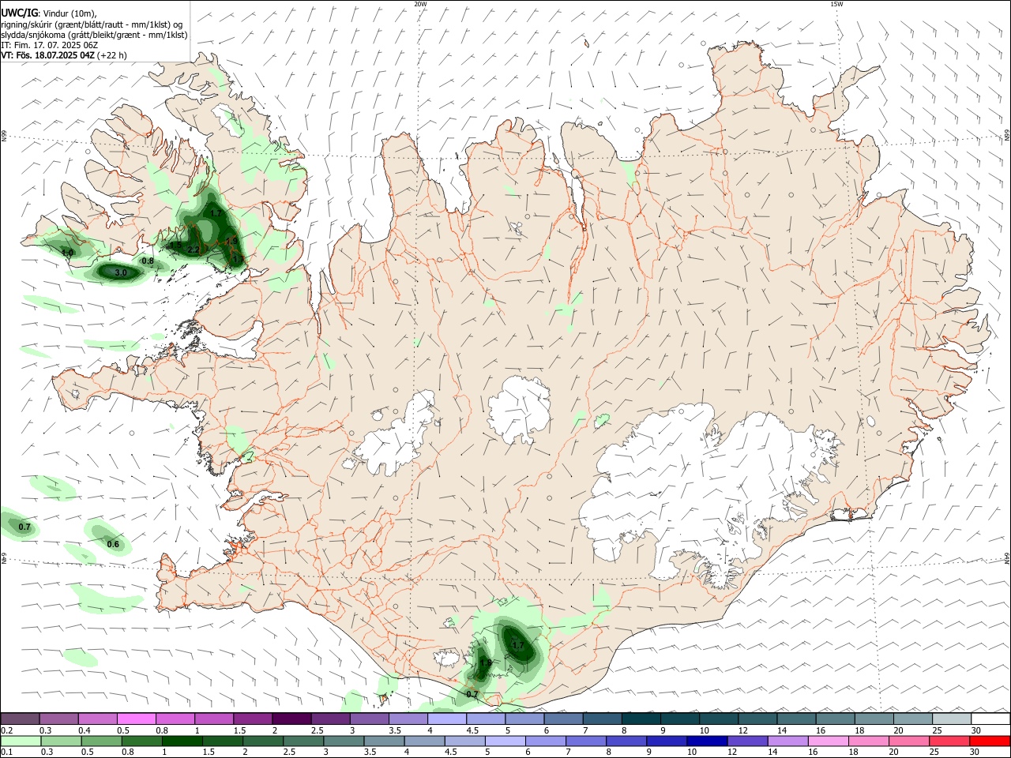Click the '20W' longitude label
The width and height of the screenshot is (1011, 758).
(420, 4)
